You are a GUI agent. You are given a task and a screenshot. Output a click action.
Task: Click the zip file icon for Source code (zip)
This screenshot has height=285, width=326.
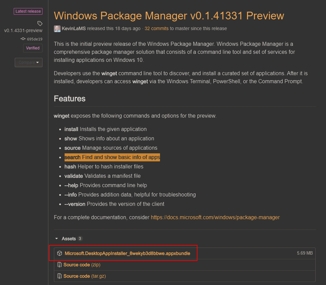coord(60,265)
